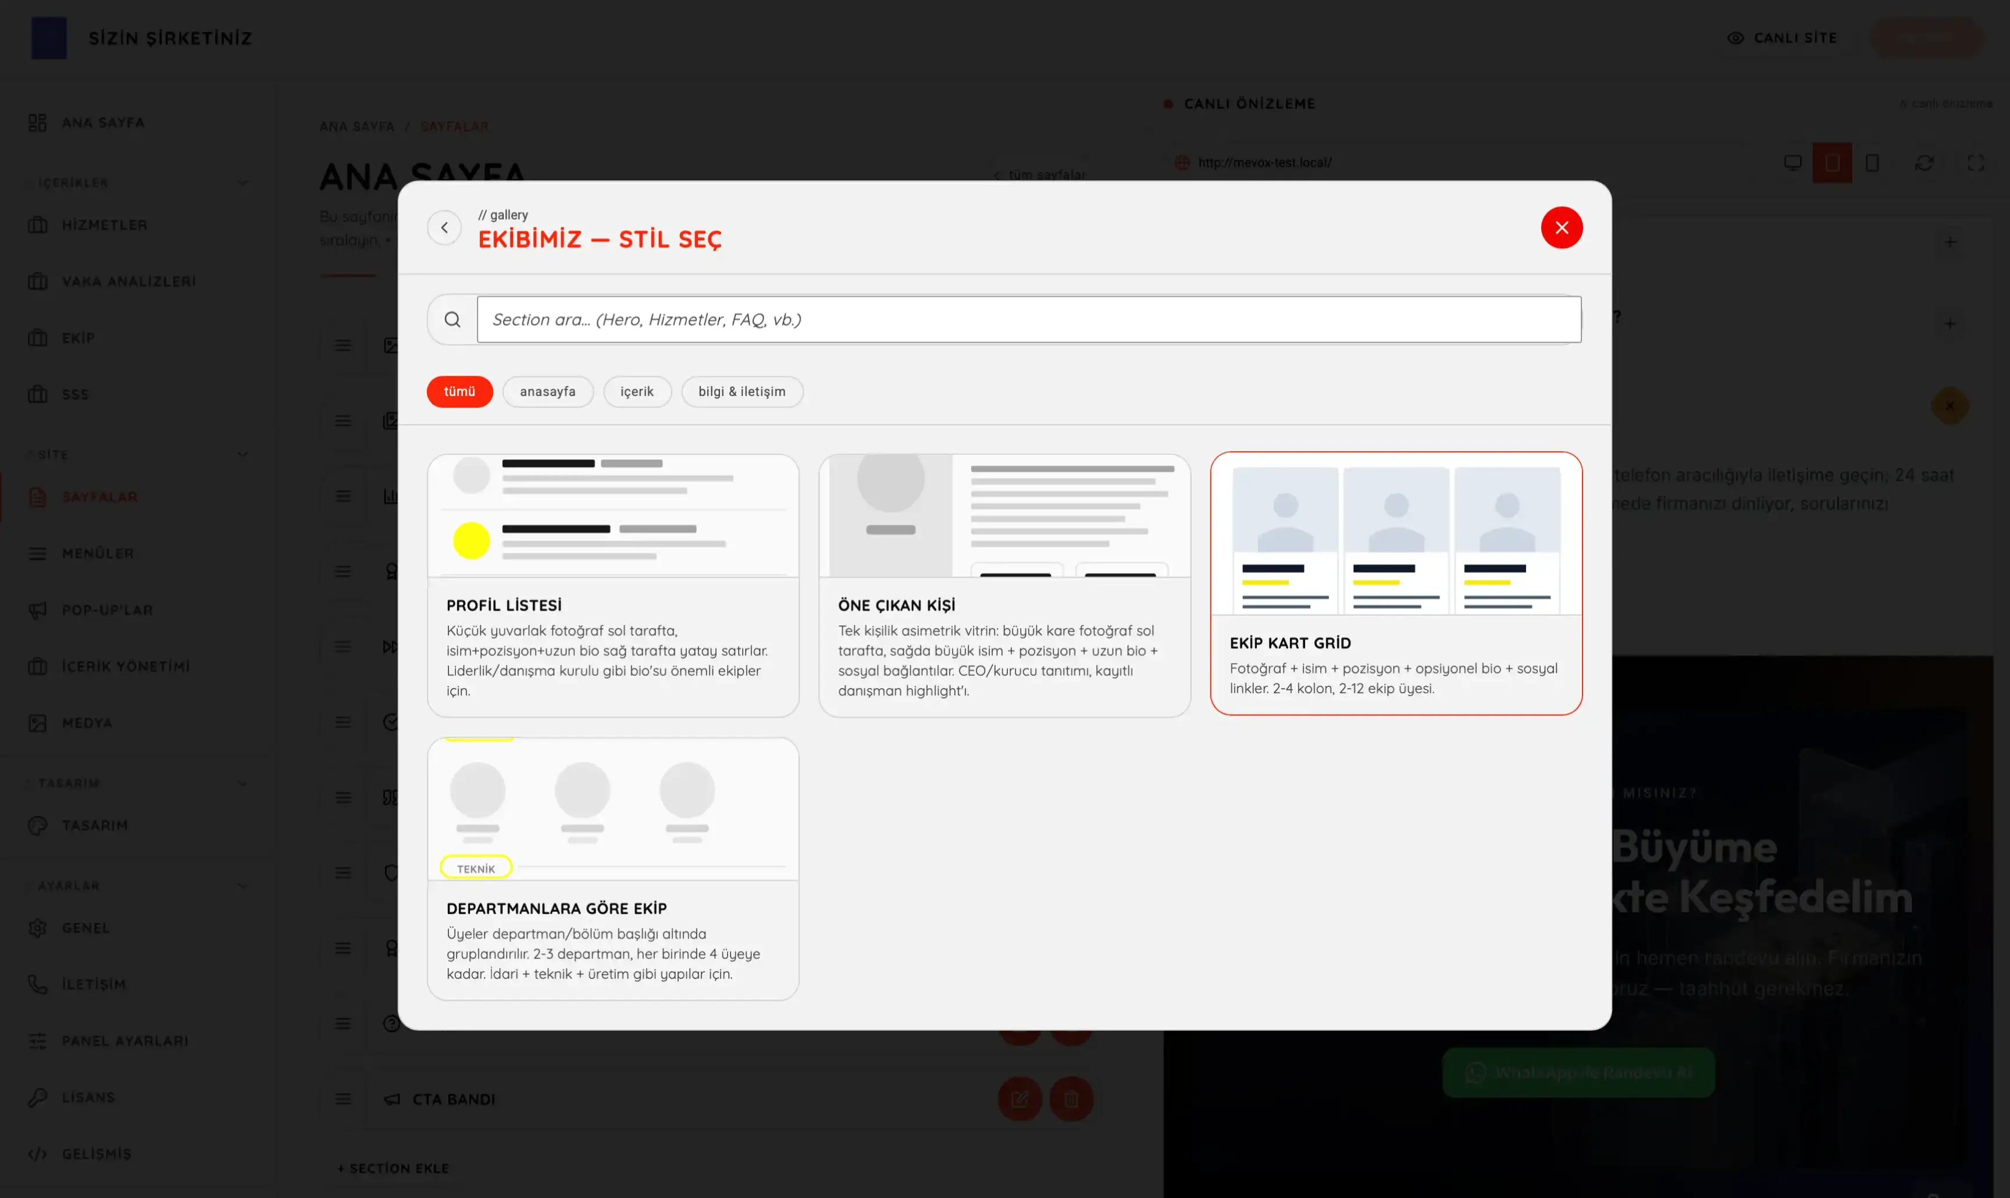Click the Canlı Site link
Image resolution: width=2010 pixels, height=1198 pixels.
[x=1781, y=38]
